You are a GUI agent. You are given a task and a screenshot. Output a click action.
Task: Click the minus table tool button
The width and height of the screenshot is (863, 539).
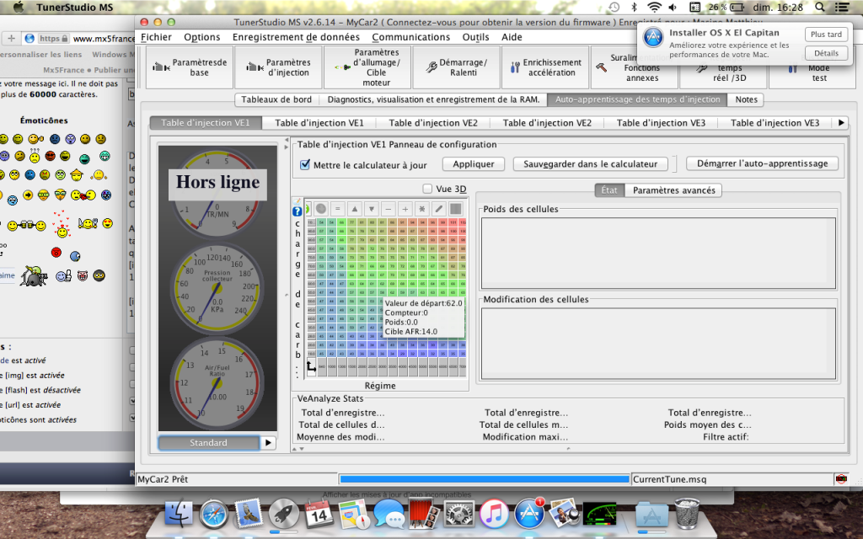pos(389,209)
